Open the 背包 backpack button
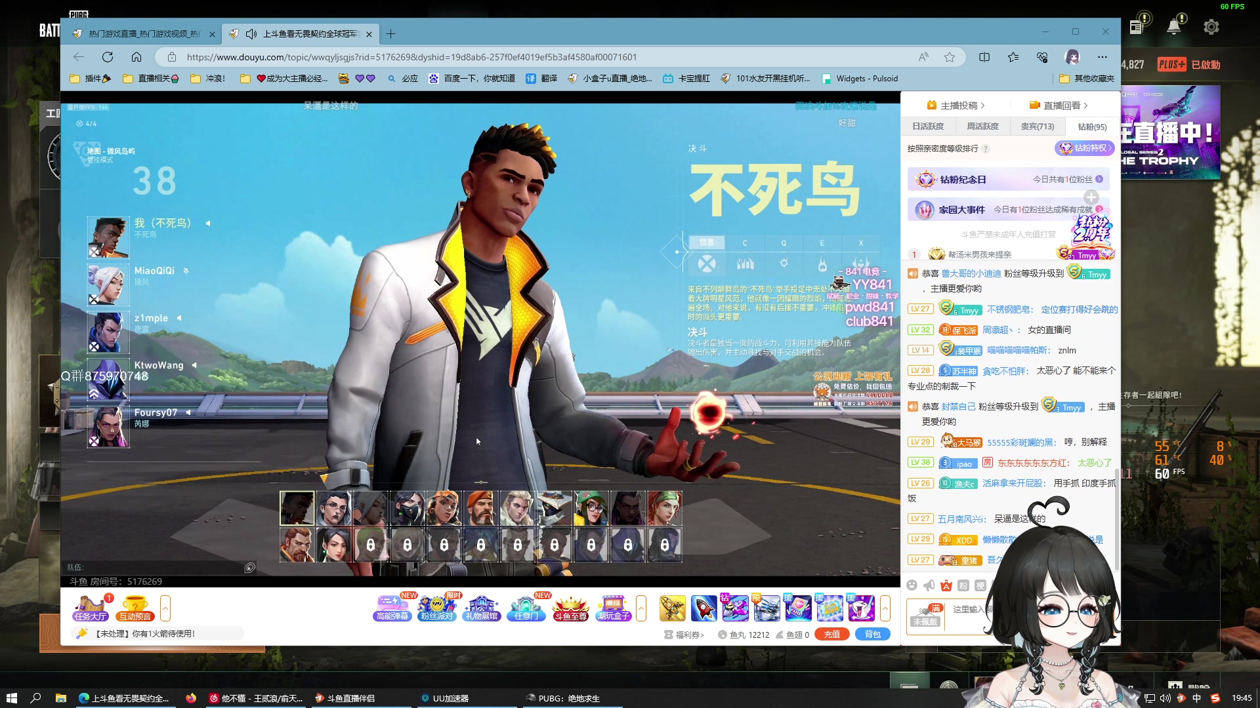 873,634
